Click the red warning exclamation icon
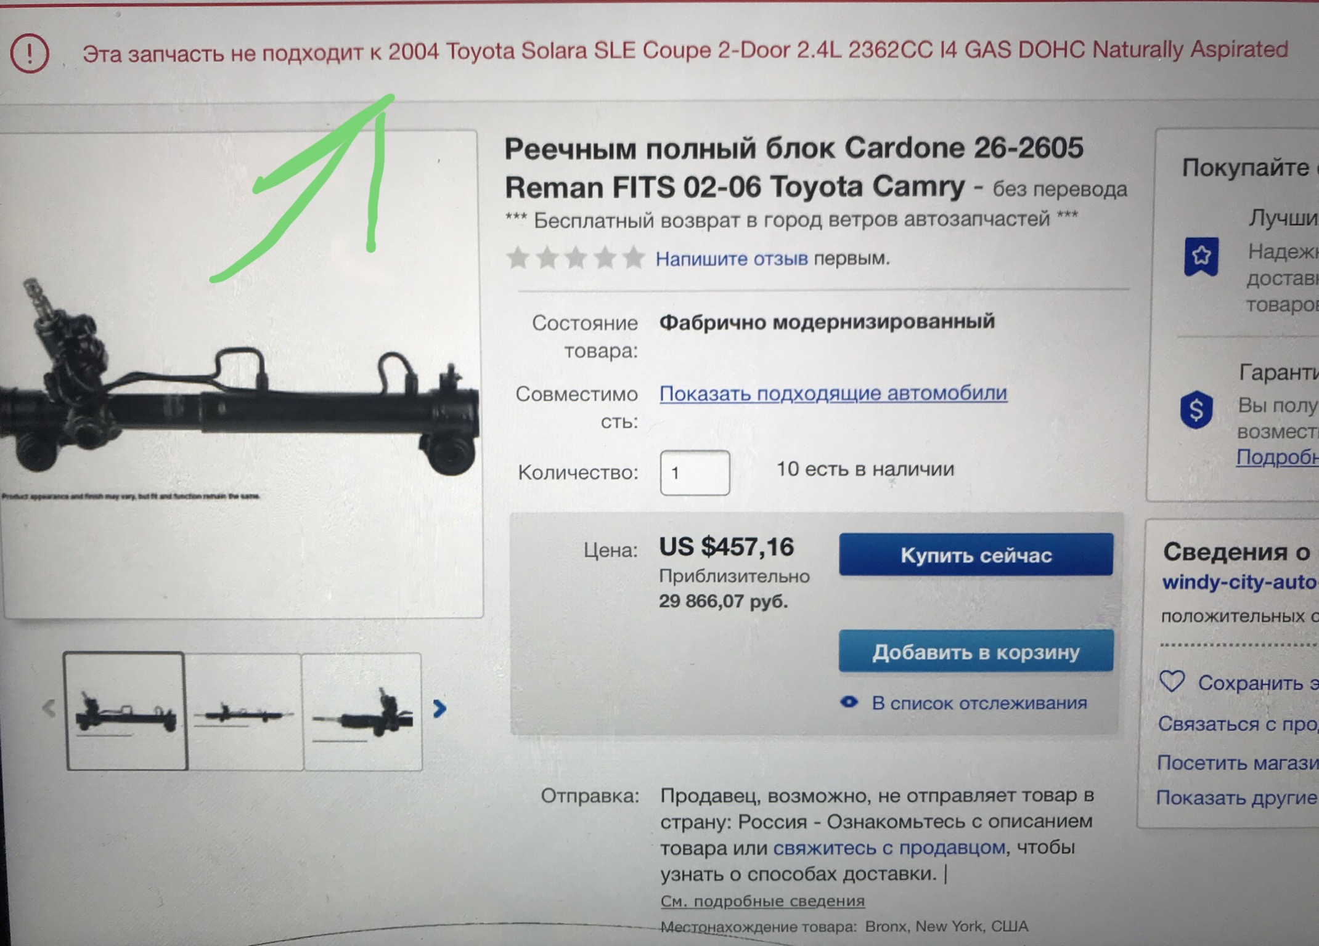The height and width of the screenshot is (946, 1319). point(29,53)
